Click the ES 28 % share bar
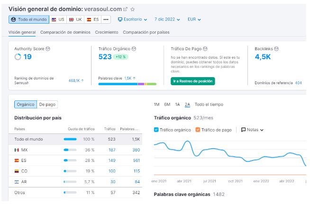The width and height of the screenshot is (310, 204). pyautogui.click(x=70, y=160)
